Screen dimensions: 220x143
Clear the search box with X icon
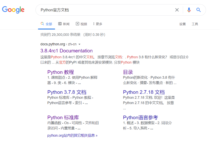click(x=177, y=10)
